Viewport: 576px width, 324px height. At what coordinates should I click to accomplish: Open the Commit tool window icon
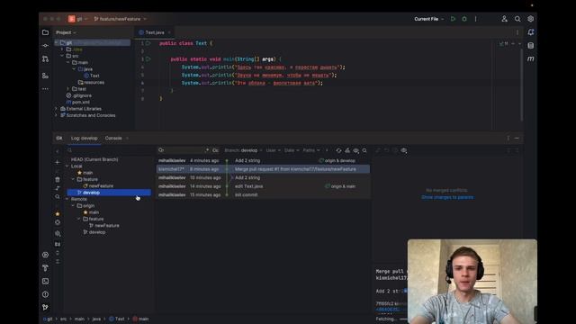coord(45,46)
